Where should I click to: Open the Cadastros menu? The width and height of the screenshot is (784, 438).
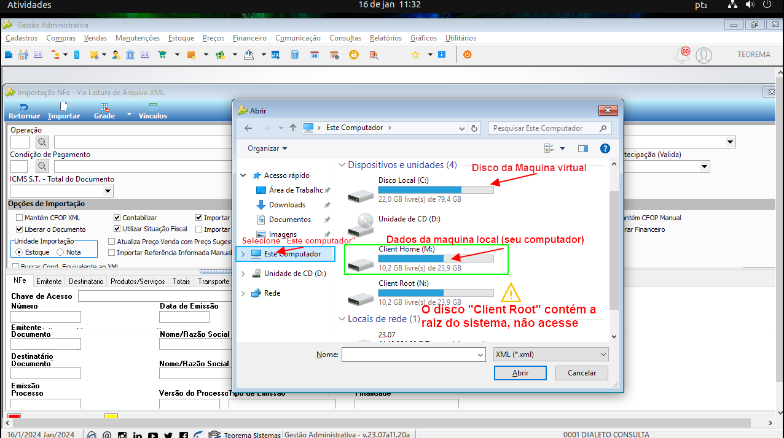(x=22, y=38)
